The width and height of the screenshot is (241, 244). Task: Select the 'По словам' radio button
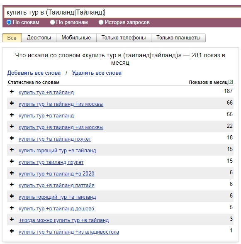click(9, 22)
